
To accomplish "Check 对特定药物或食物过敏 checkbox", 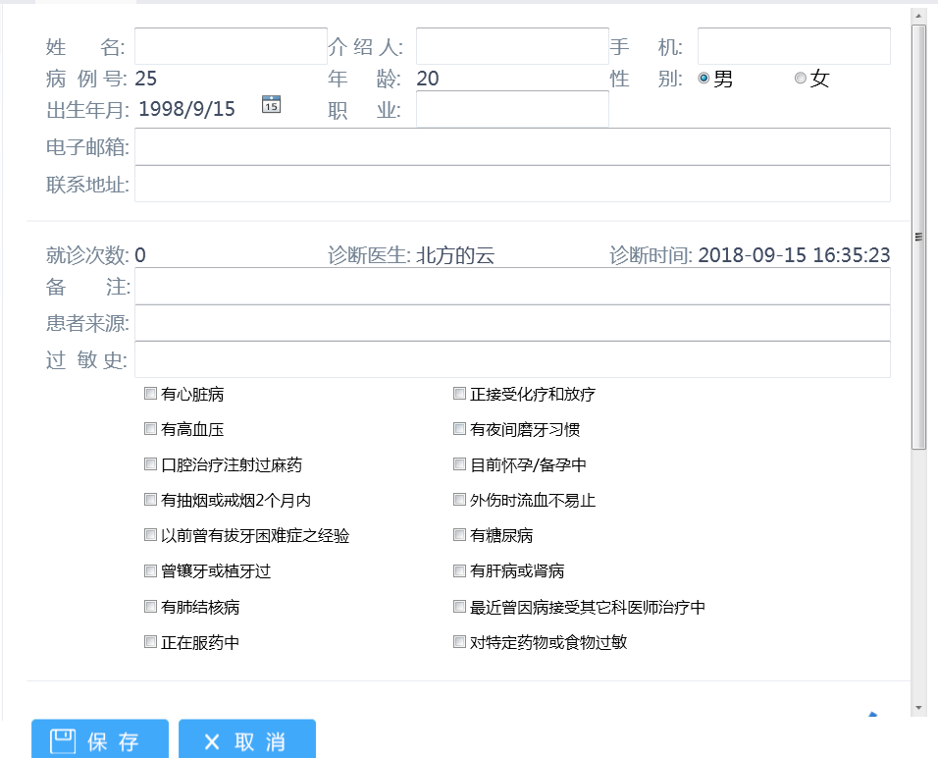I will coord(459,642).
